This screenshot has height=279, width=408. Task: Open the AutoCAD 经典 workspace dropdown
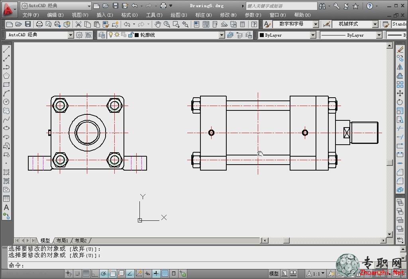pos(71,35)
